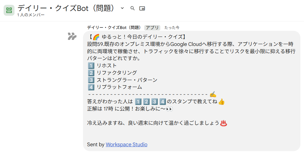This screenshot has height=155, width=304.
Task: Click the bot avatar beside the message
Action: [x=72, y=37]
